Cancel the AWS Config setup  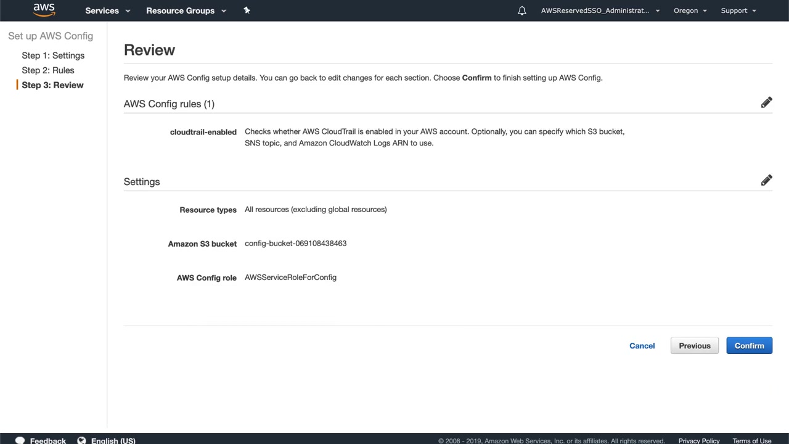pos(642,346)
